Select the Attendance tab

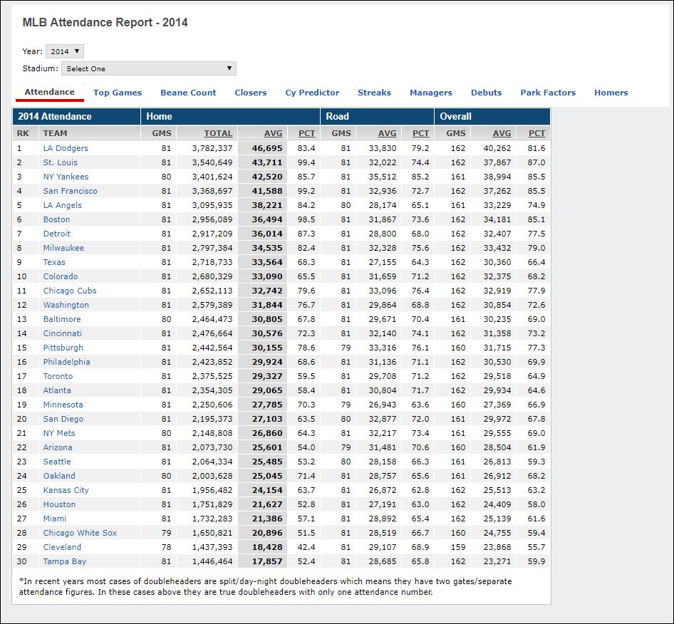[x=49, y=92]
